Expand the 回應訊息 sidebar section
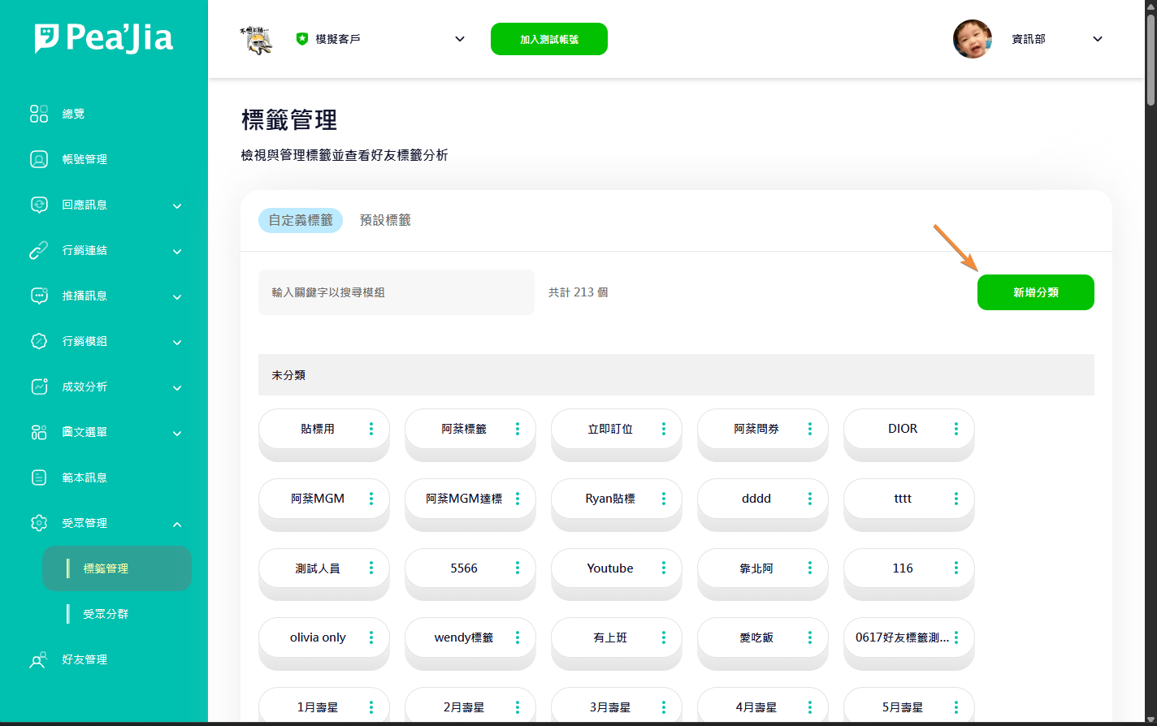The width and height of the screenshot is (1157, 726). 177,205
